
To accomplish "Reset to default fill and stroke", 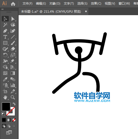I will [3, 114].
